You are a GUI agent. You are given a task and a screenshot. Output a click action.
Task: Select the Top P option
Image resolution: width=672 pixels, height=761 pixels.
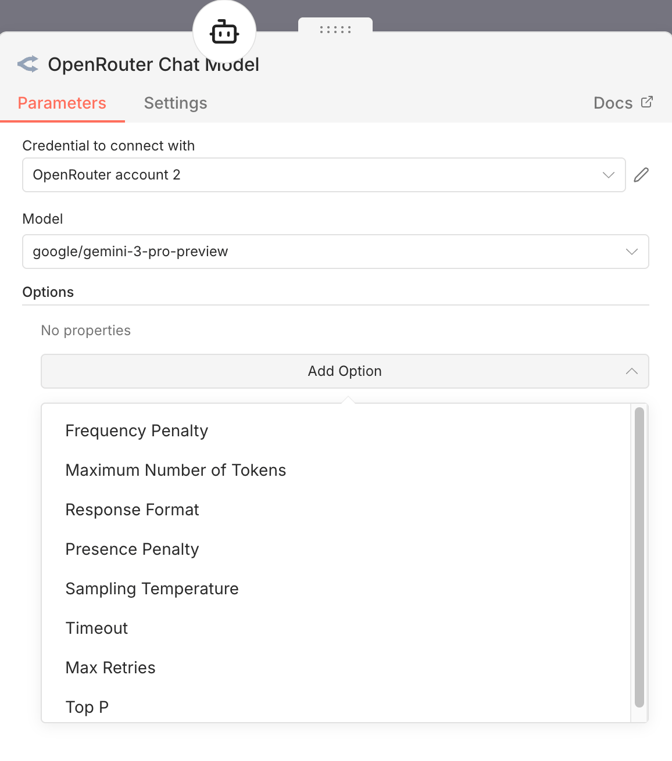click(x=87, y=707)
